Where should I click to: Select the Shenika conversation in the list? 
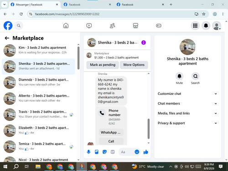tap(38, 67)
